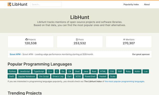Select the C++ language tag

50,71
